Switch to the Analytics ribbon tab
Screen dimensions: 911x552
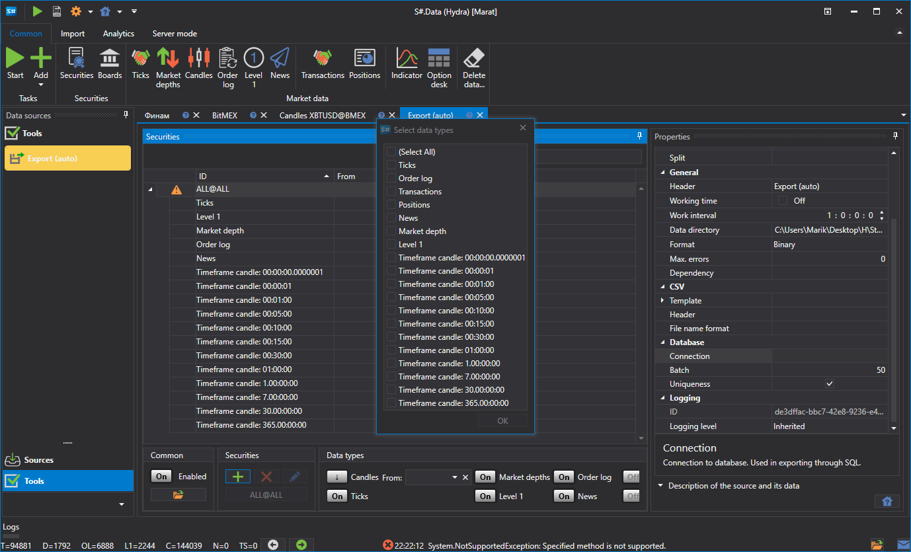point(118,34)
